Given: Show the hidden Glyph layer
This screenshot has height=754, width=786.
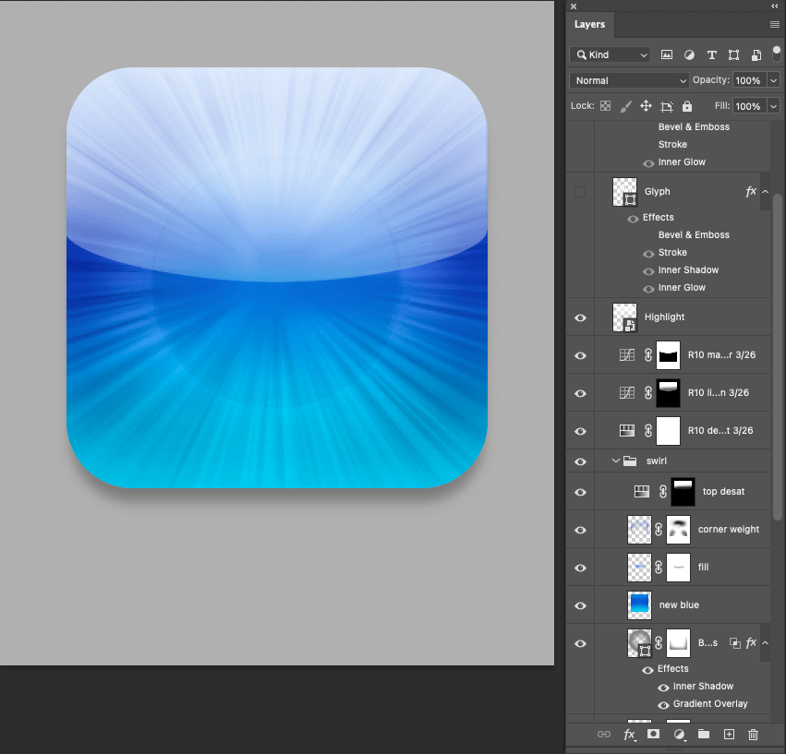Looking at the screenshot, I should [580, 192].
